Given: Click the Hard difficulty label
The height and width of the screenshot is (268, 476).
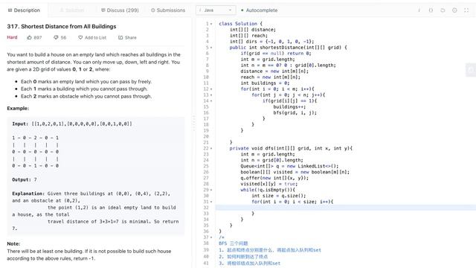Looking at the screenshot, I should tap(12, 37).
